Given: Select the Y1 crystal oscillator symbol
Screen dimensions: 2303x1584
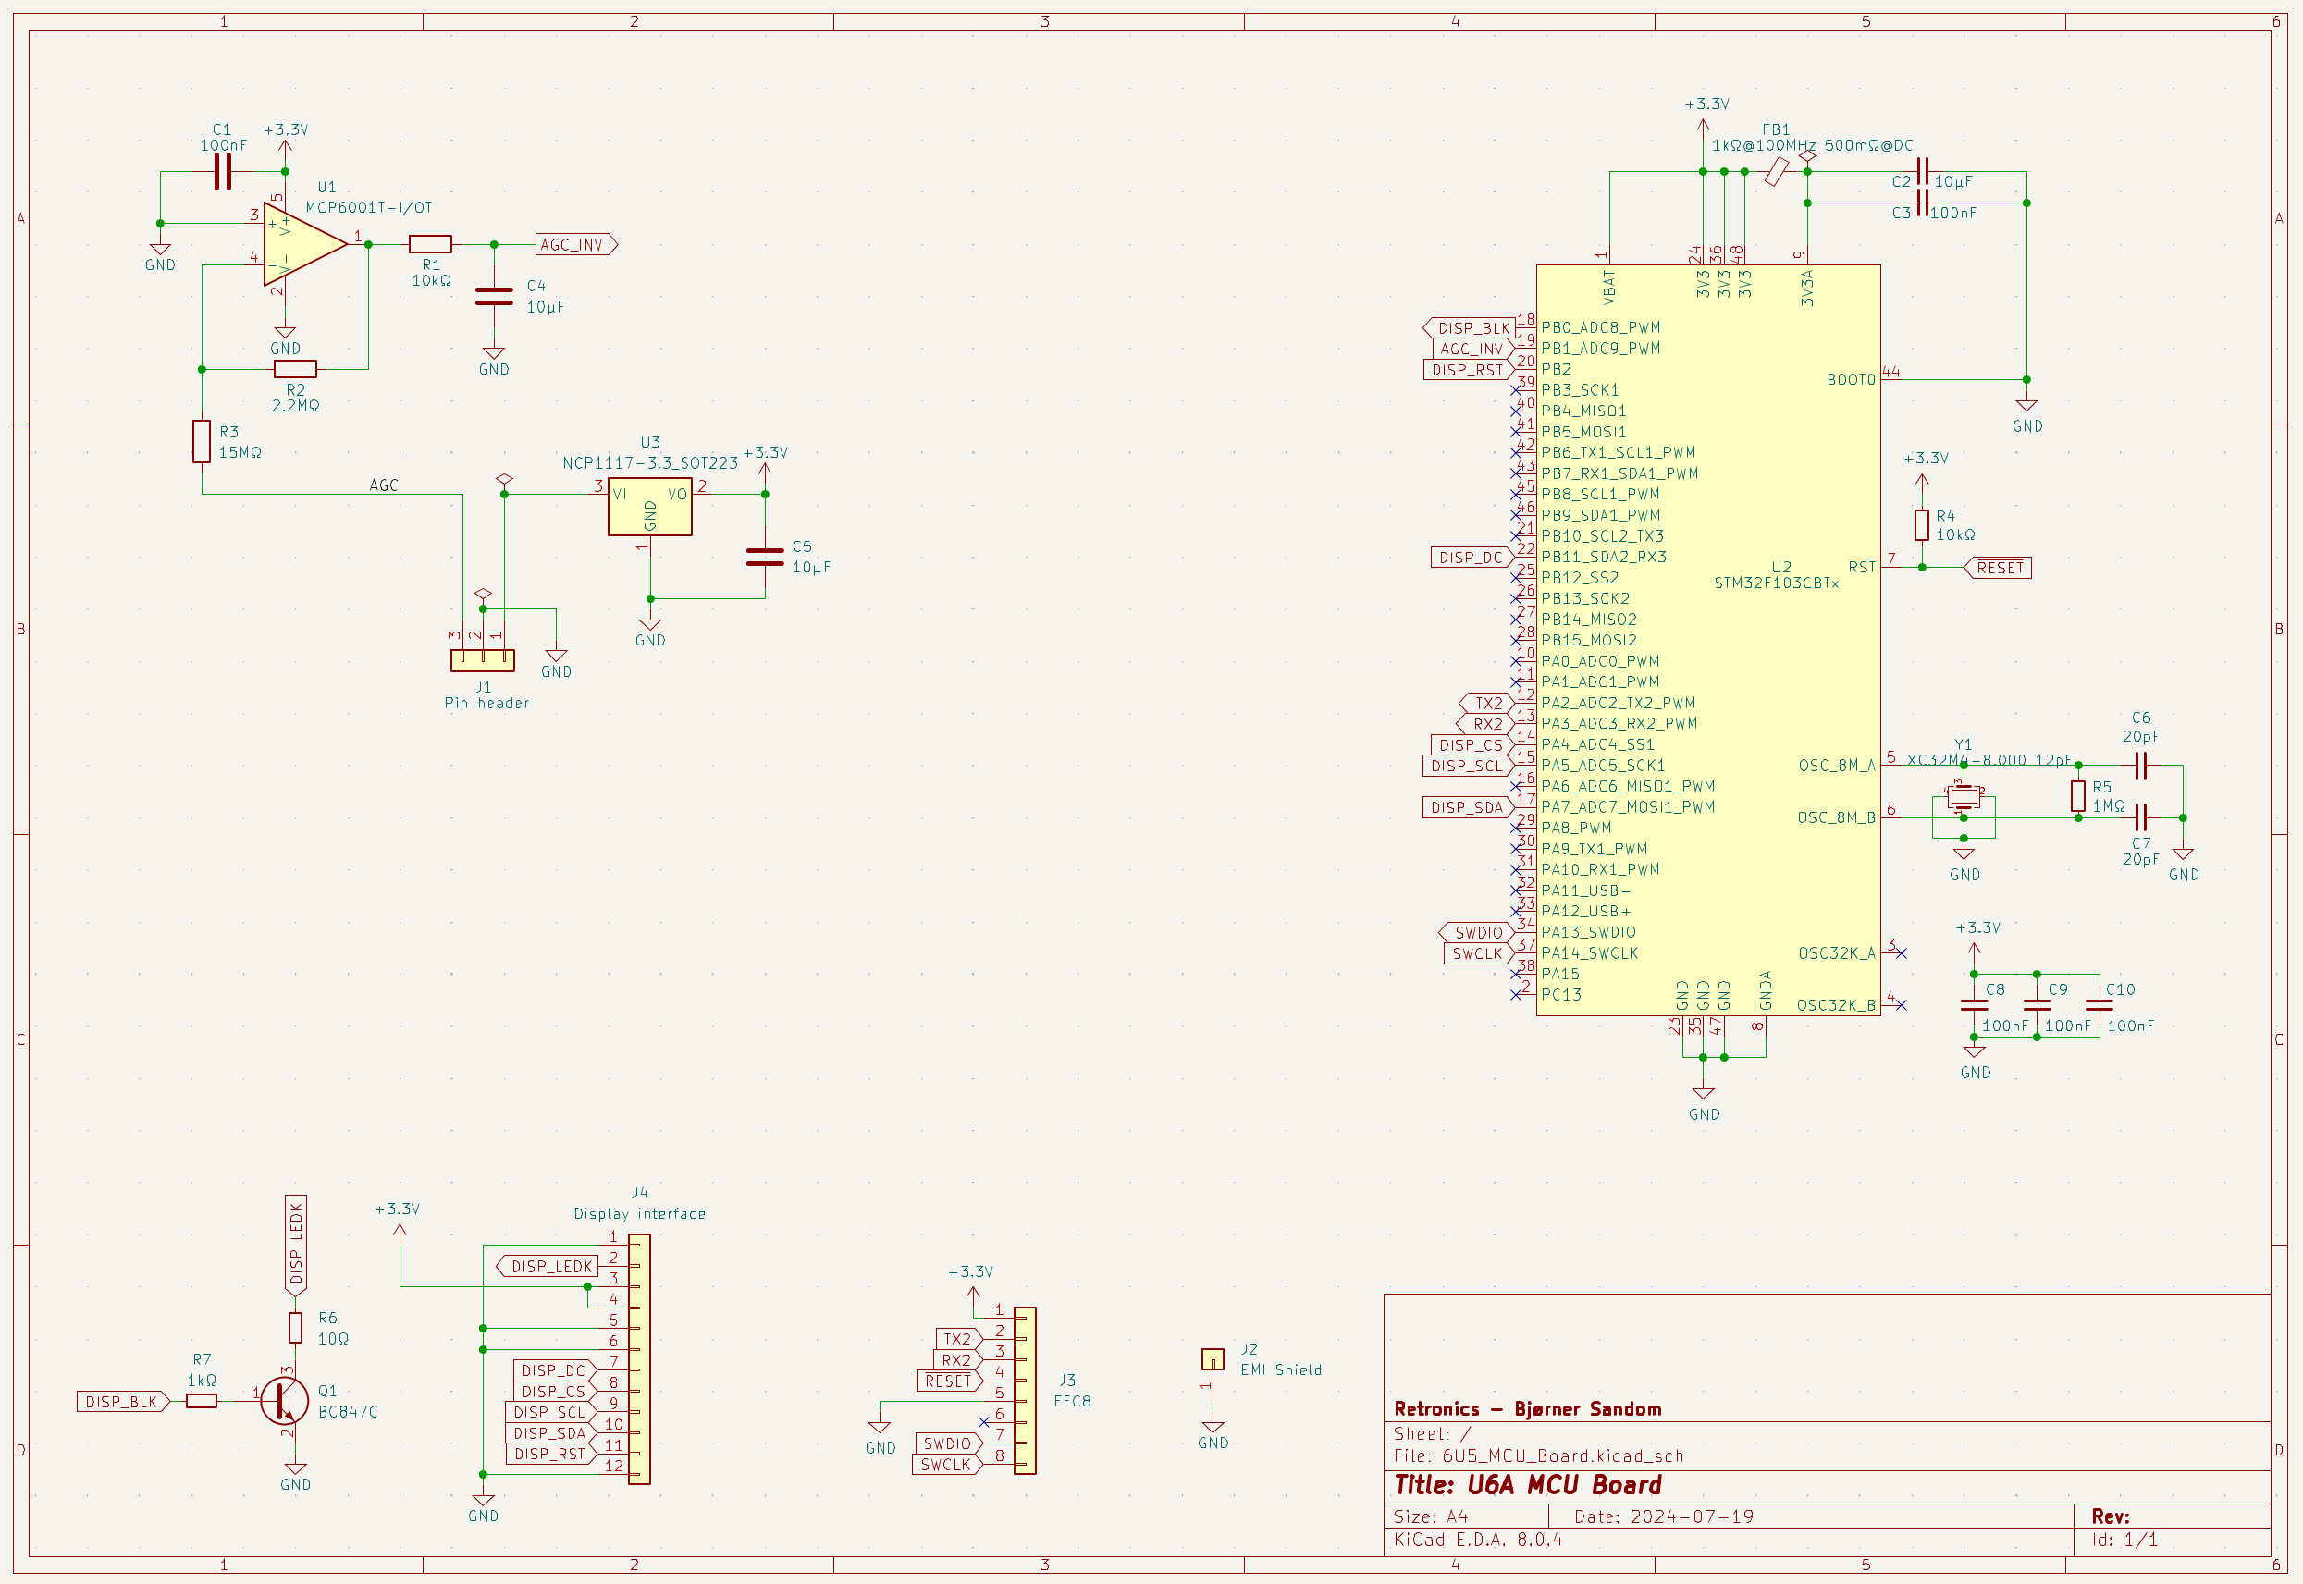Looking at the screenshot, I should 1964,797.
